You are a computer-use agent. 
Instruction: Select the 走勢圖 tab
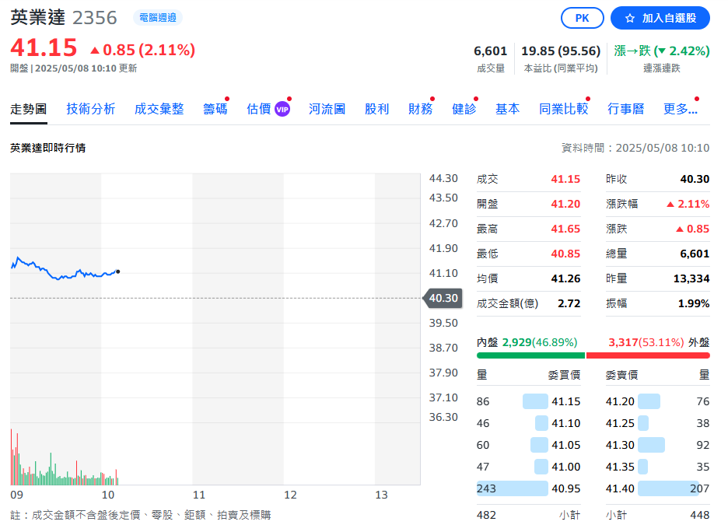(x=29, y=109)
